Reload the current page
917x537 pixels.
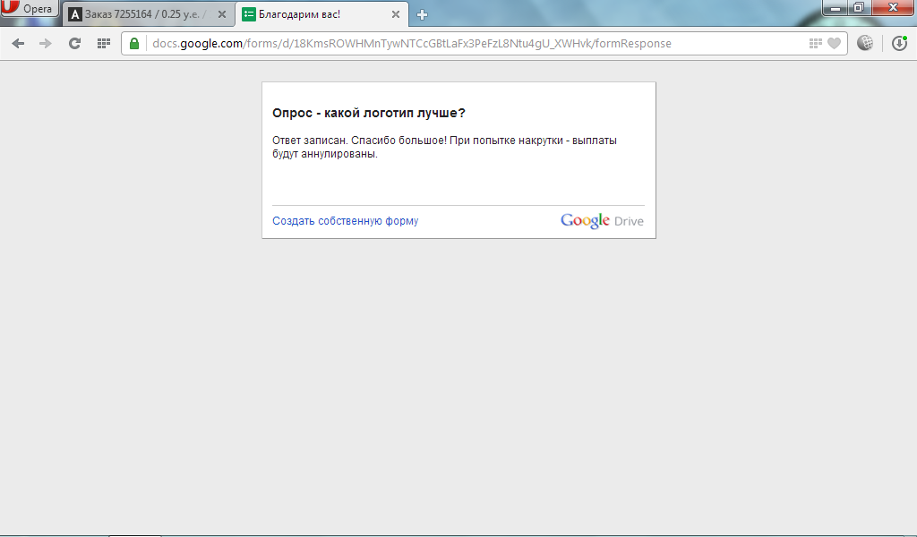[74, 43]
